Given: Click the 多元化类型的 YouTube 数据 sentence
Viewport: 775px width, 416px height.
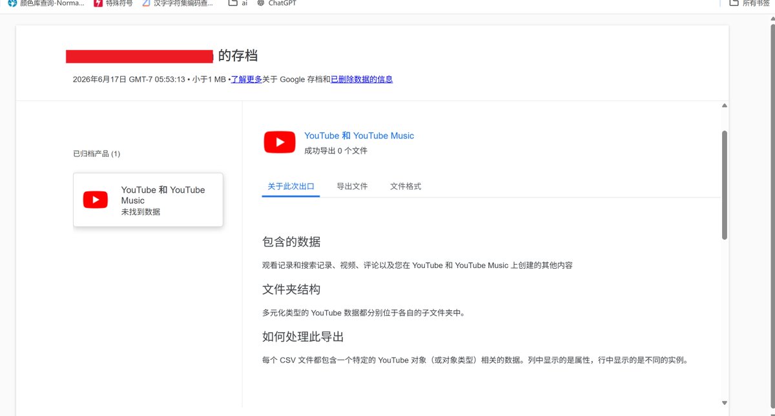Looking at the screenshot, I should tap(364, 313).
